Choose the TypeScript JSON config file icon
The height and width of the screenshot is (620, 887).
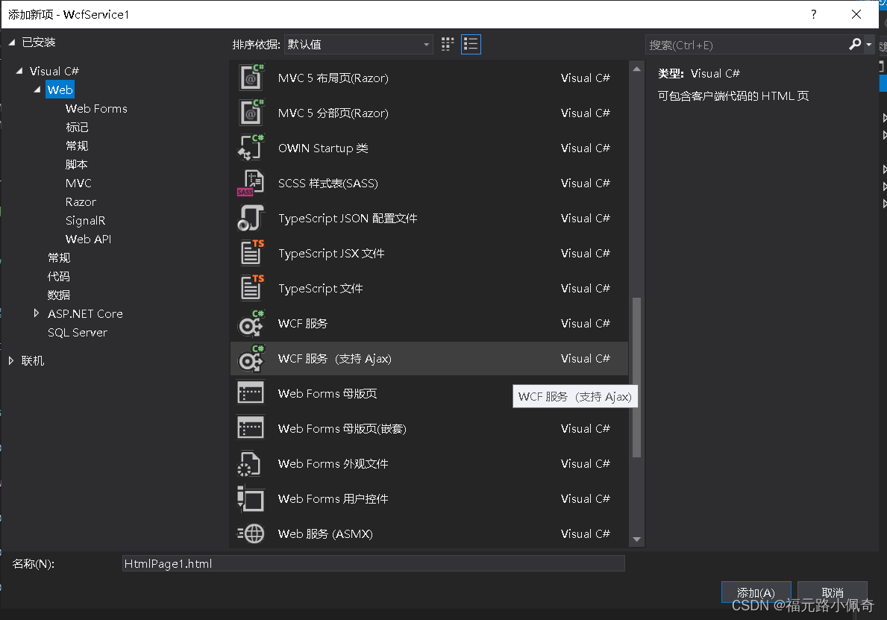click(x=251, y=218)
